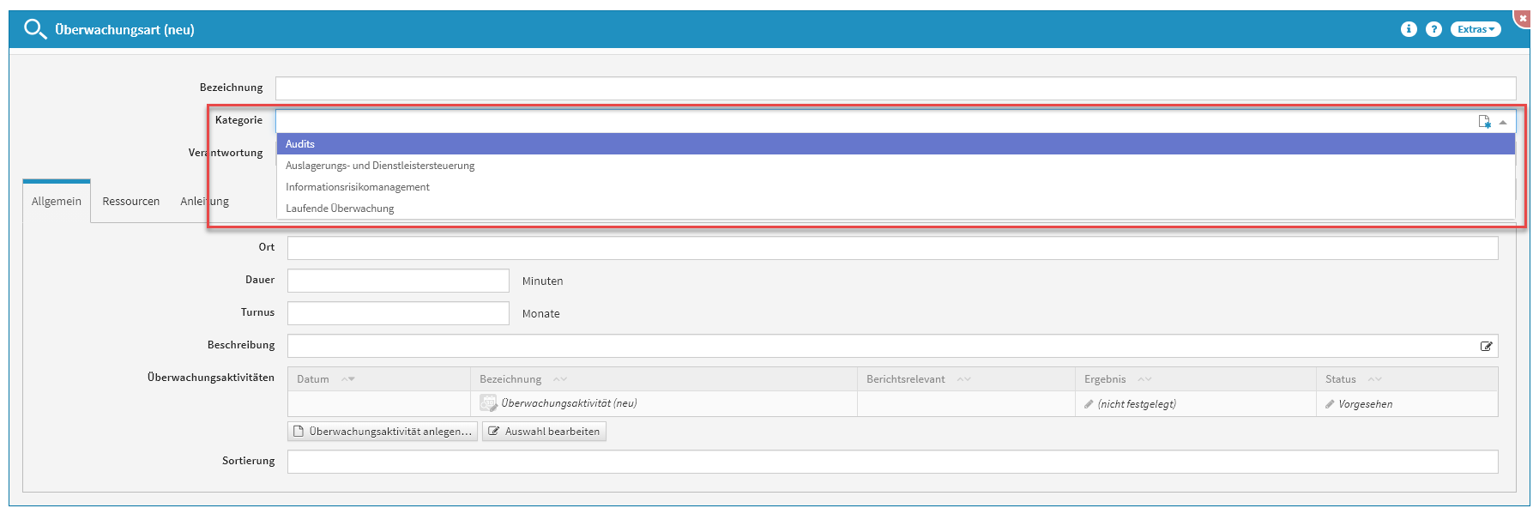Screen dimensions: 1539x514
Task: Click pencil icon beside (nicht festgelegt)
Action: pyautogui.click(x=1089, y=404)
